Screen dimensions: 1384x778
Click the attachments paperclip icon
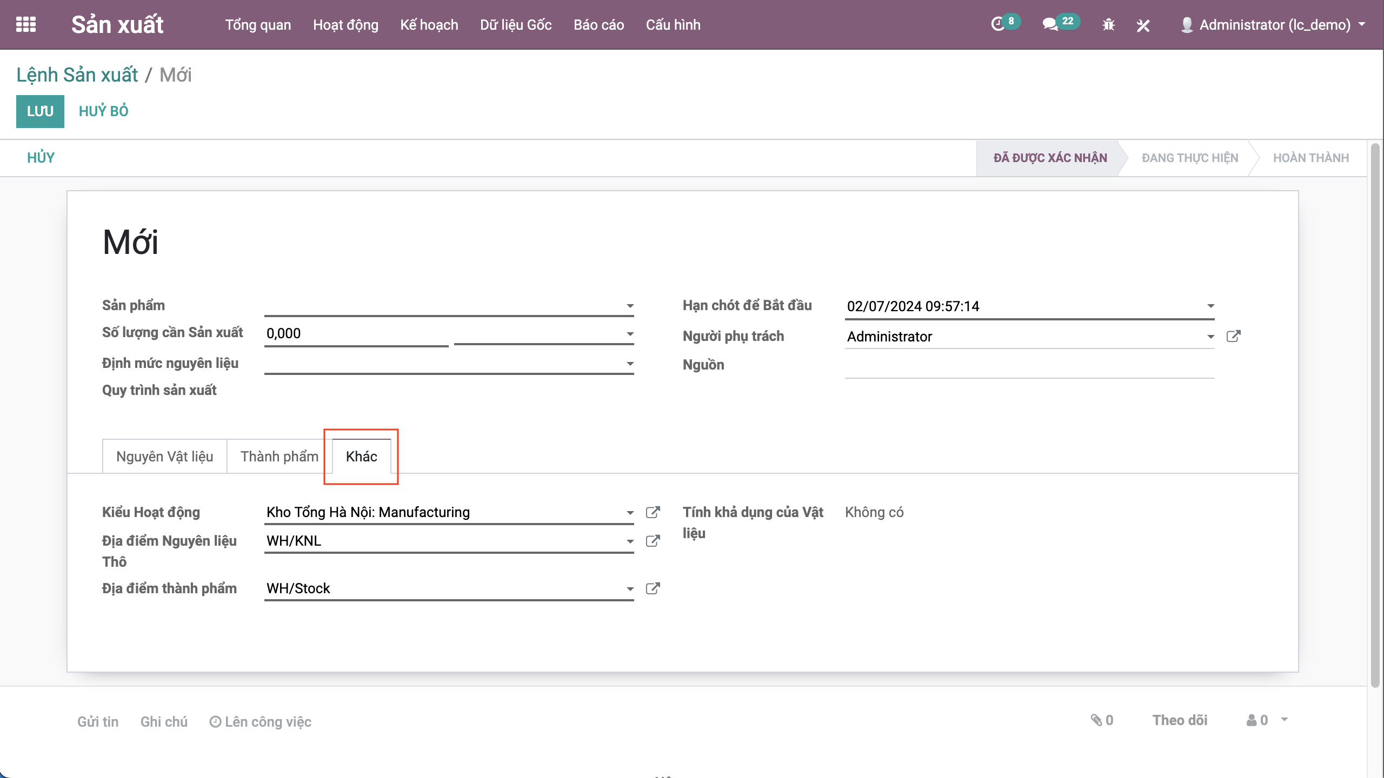[1096, 720]
